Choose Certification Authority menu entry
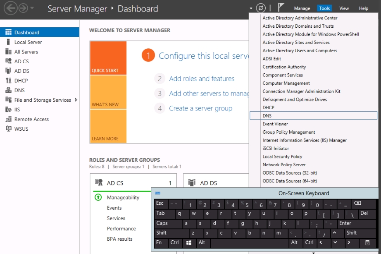The image size is (381, 254). (x=284, y=67)
